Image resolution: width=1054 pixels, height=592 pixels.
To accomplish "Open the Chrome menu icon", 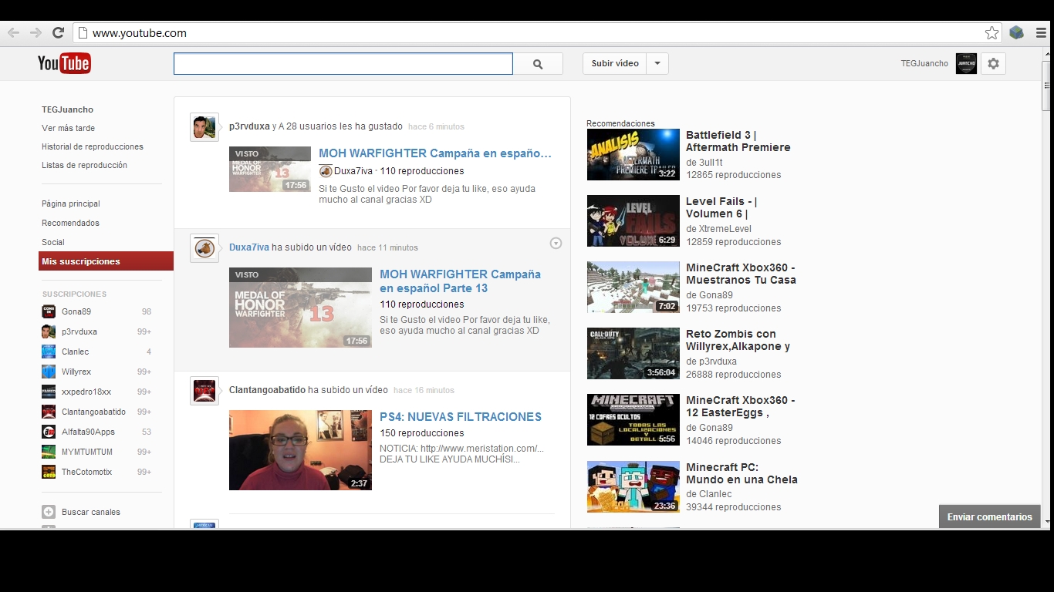I will click(1041, 32).
